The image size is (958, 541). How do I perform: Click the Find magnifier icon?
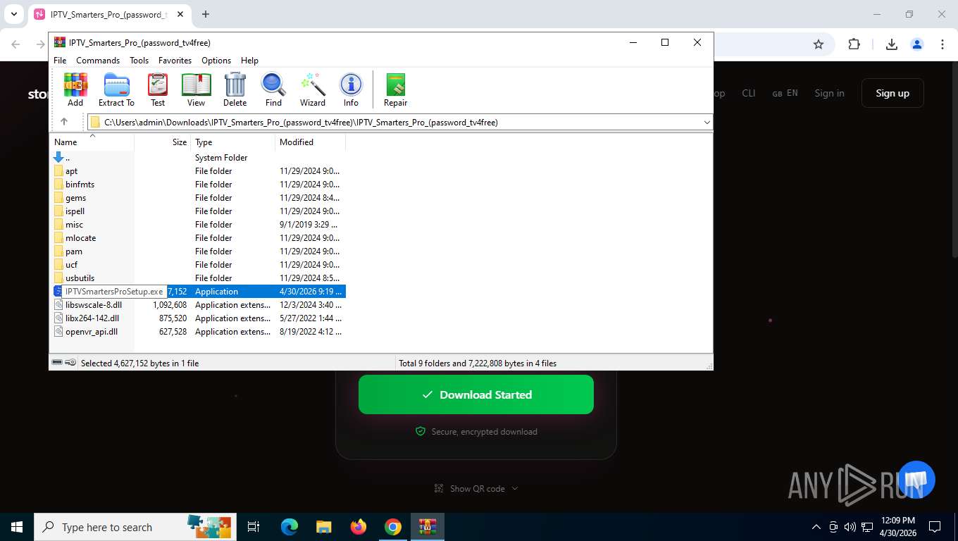[273, 89]
